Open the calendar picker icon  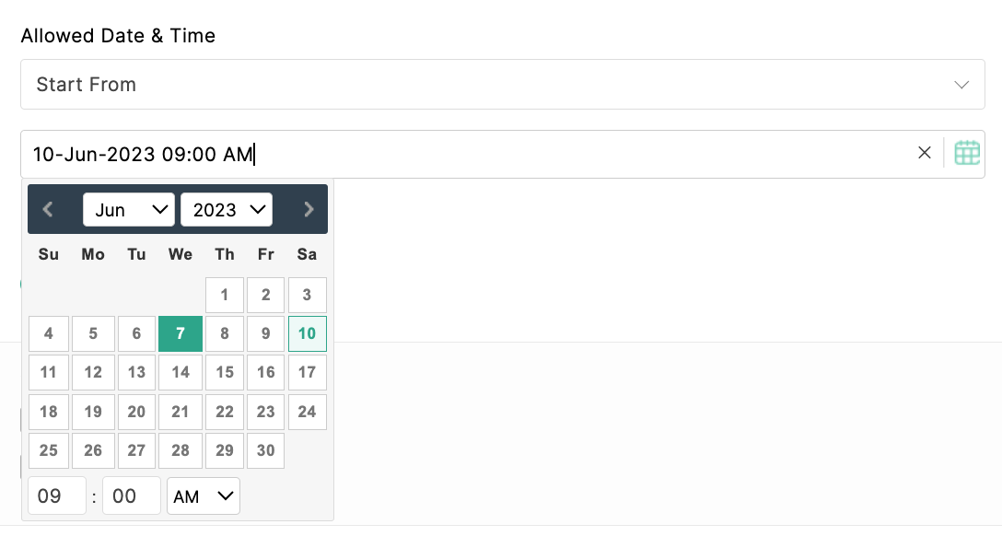point(966,153)
